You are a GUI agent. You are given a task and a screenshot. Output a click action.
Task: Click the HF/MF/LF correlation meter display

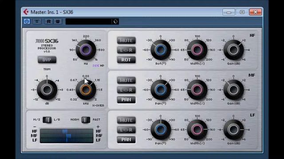67,136
